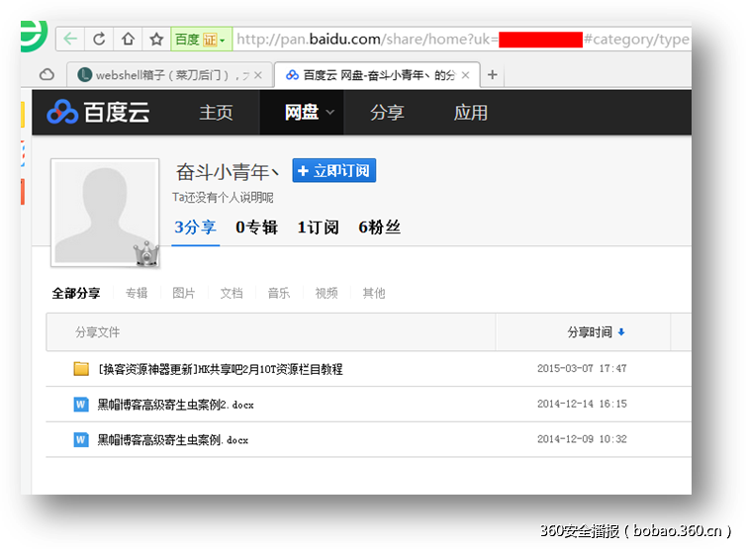Open 黑帽博客高级寄生虫案例.docx
The image size is (746, 549).
point(173,439)
